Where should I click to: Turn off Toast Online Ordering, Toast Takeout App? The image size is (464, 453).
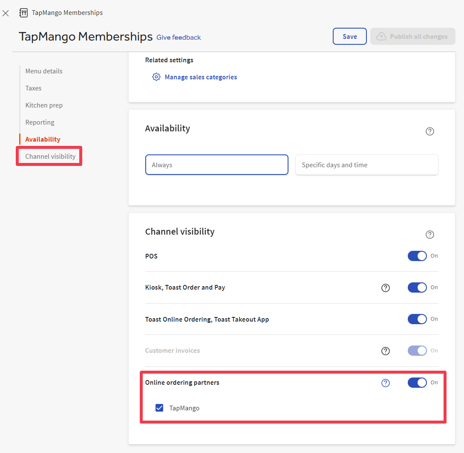pyautogui.click(x=417, y=319)
